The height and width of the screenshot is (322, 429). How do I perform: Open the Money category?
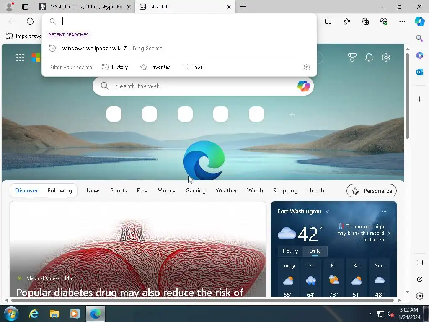166,190
